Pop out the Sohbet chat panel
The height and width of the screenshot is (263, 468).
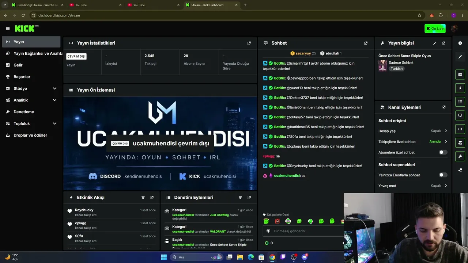point(366,43)
